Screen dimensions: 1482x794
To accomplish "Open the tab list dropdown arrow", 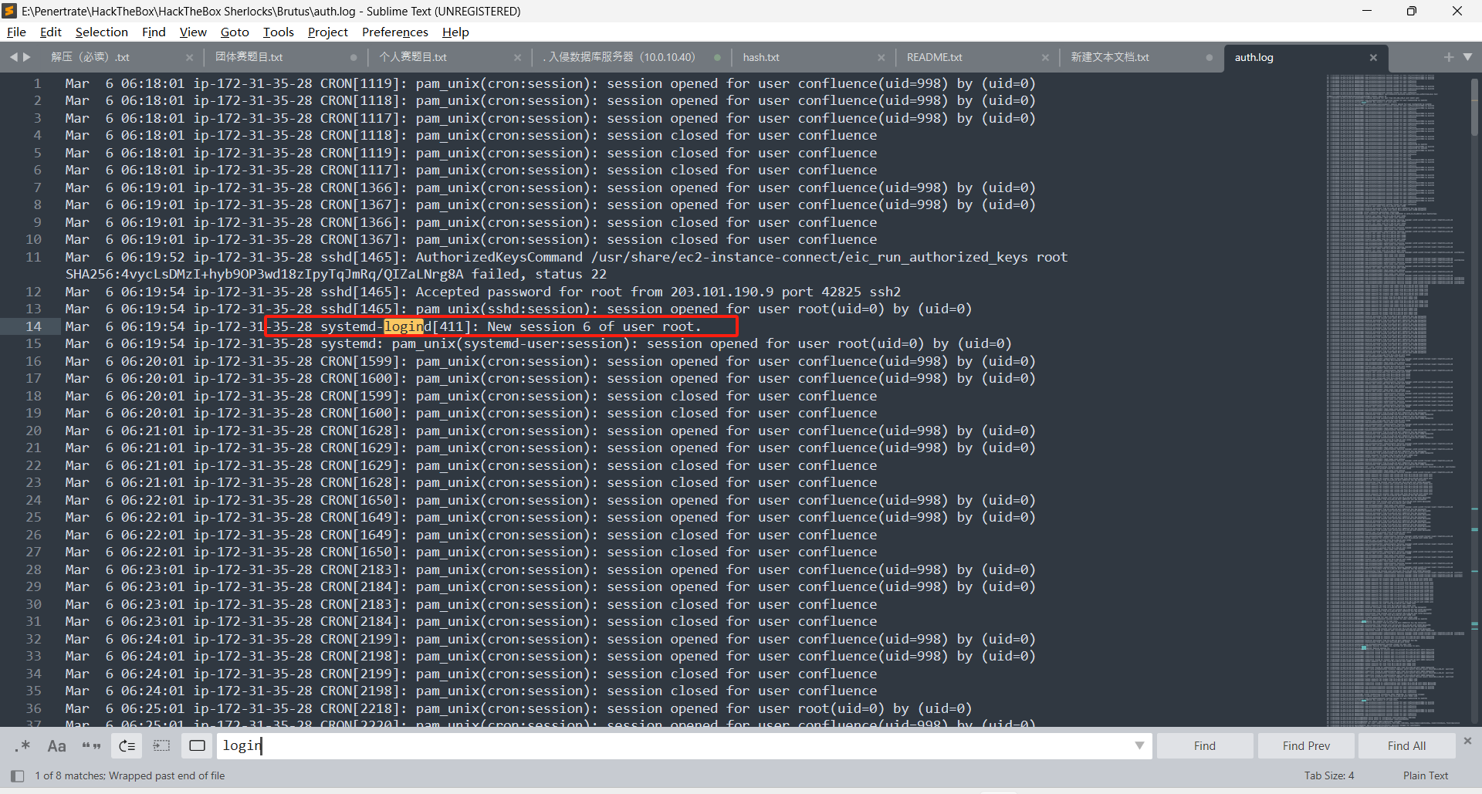I will pyautogui.click(x=1467, y=57).
